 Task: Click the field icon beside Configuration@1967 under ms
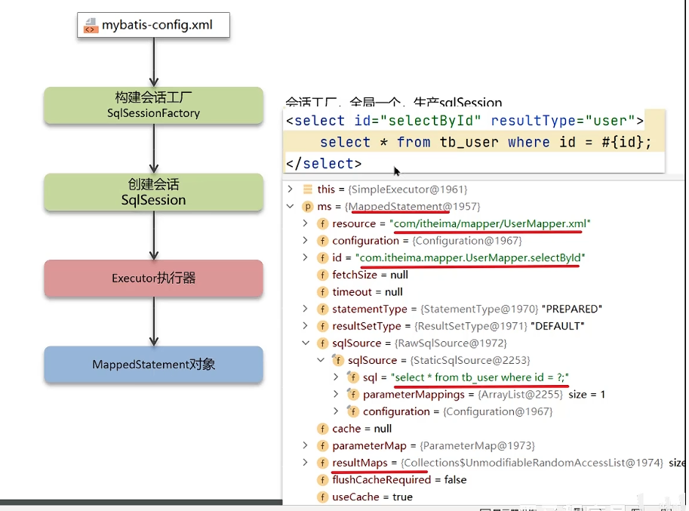click(322, 241)
